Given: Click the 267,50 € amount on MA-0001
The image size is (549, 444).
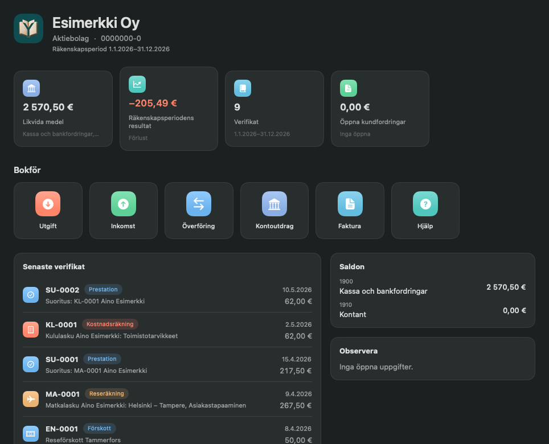Looking at the screenshot, I should [x=296, y=405].
